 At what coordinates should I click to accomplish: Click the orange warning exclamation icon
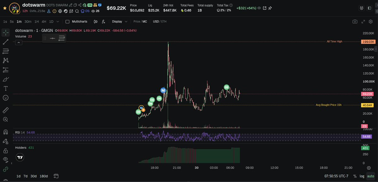pos(55,11)
